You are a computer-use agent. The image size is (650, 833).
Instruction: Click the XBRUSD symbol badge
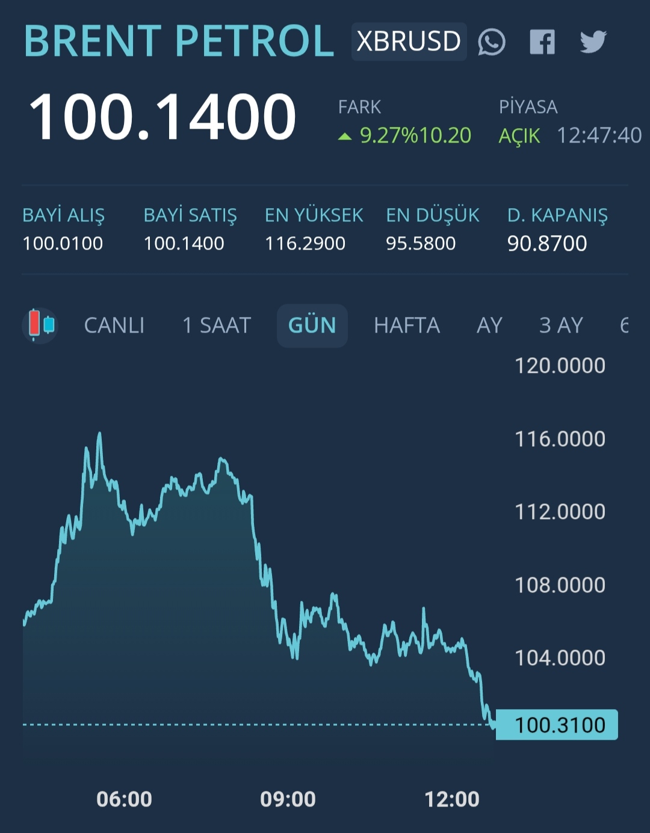pos(409,41)
